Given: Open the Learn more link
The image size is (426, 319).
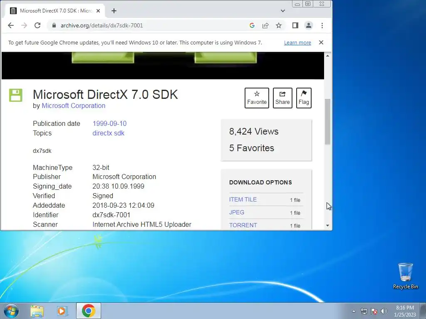Looking at the screenshot, I should click(297, 43).
